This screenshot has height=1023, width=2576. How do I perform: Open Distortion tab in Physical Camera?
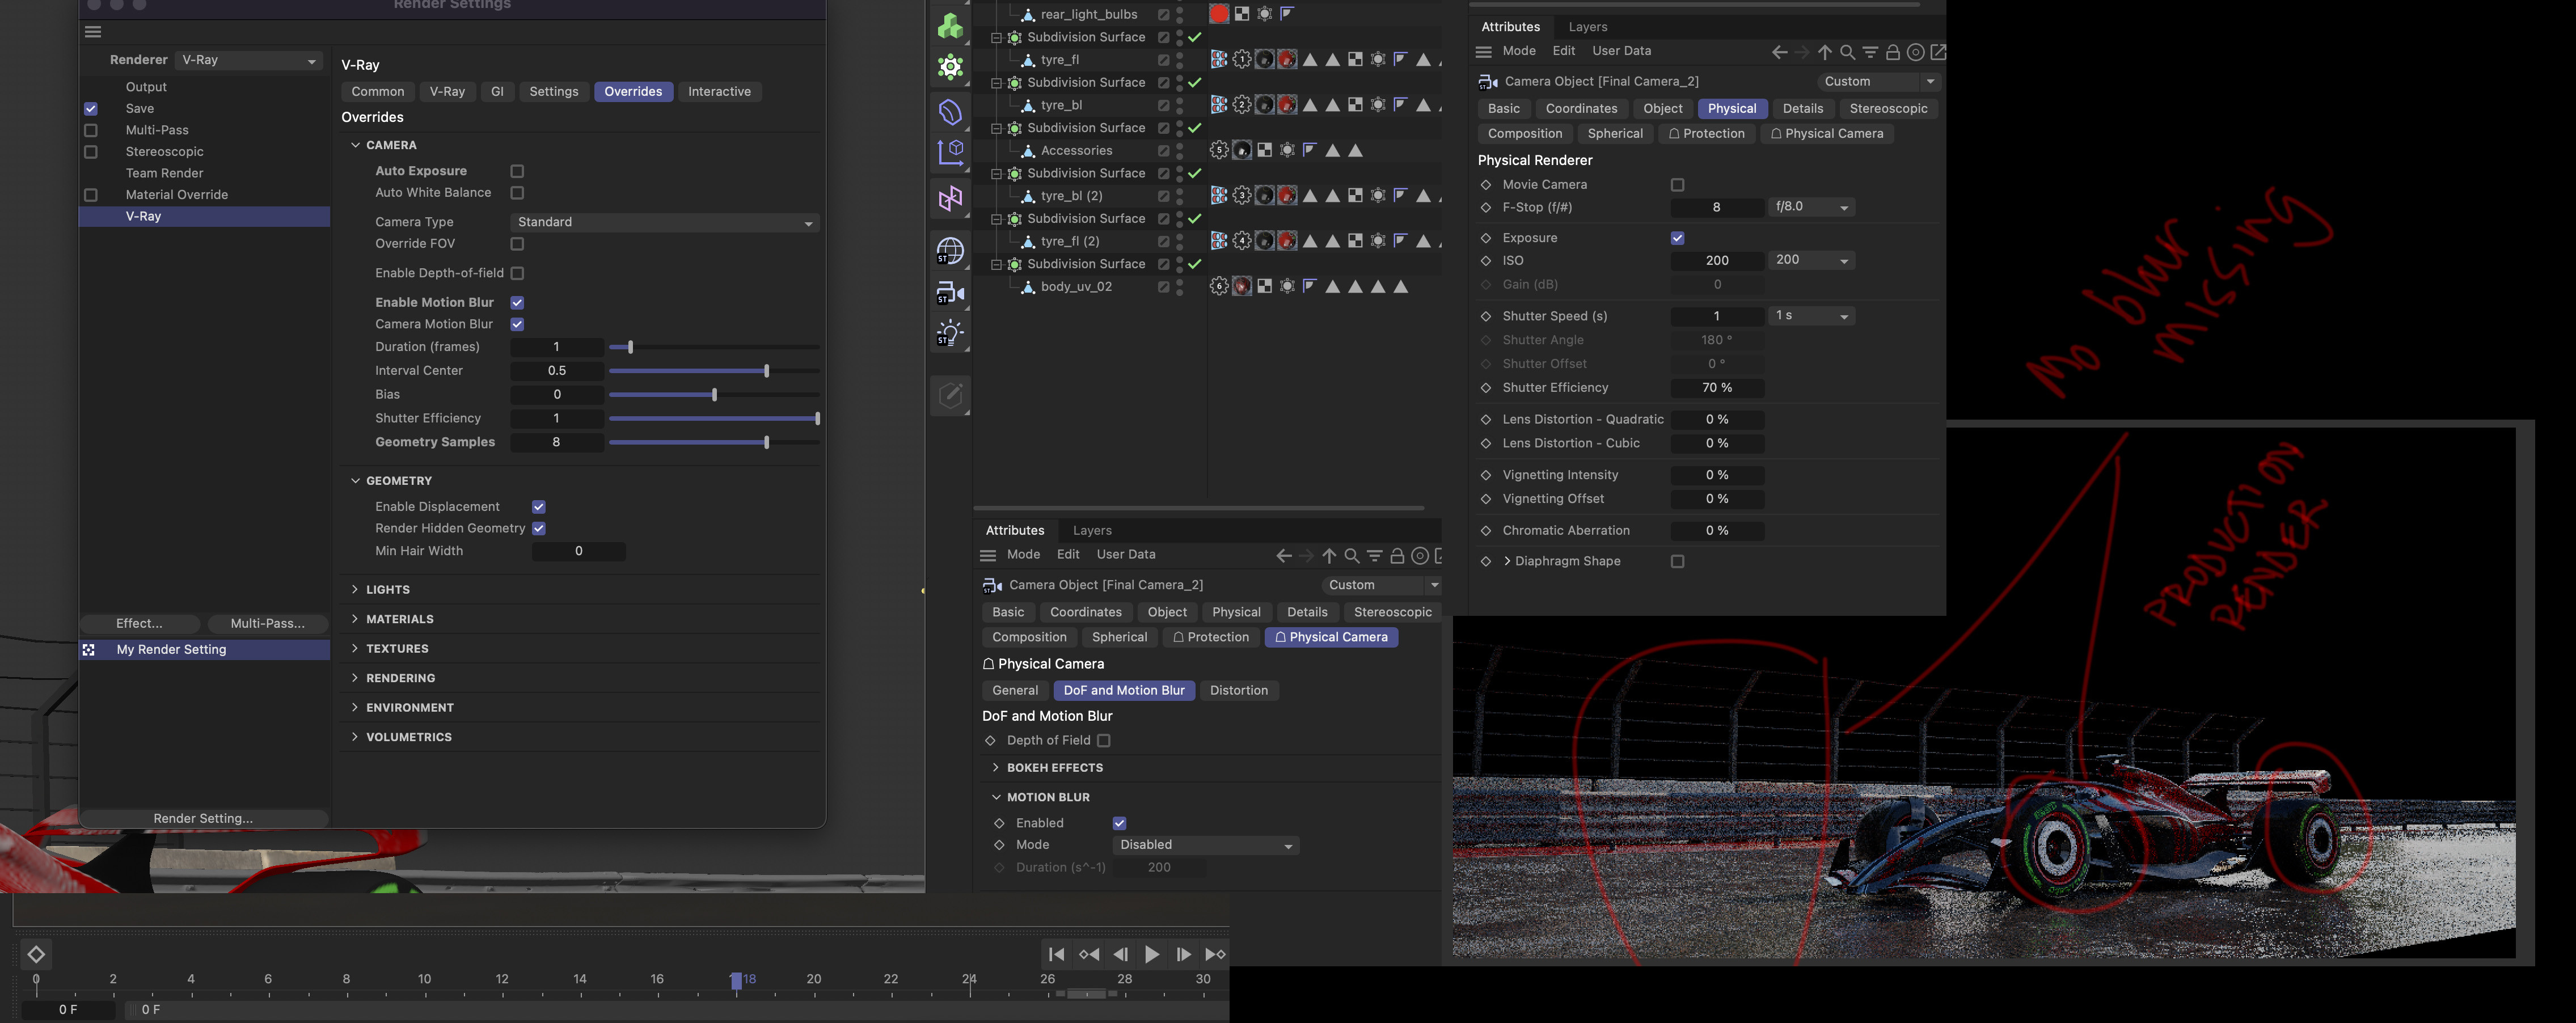click(x=1238, y=690)
